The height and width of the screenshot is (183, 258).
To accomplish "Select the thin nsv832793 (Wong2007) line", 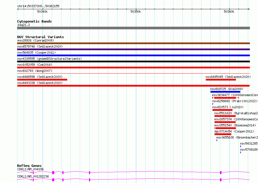I will click(133, 74).
